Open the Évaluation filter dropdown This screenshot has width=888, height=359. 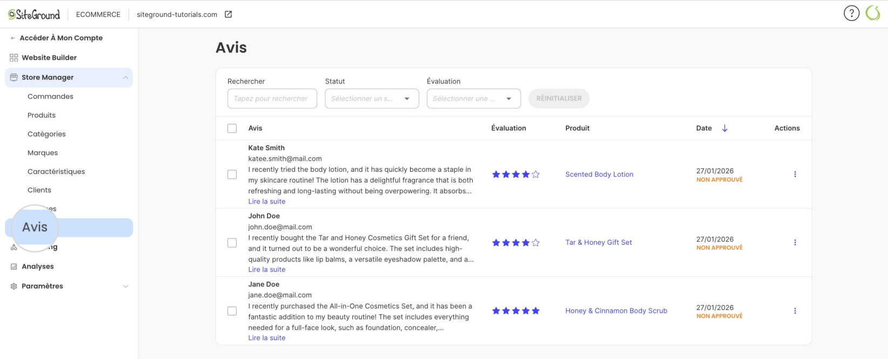(x=474, y=98)
